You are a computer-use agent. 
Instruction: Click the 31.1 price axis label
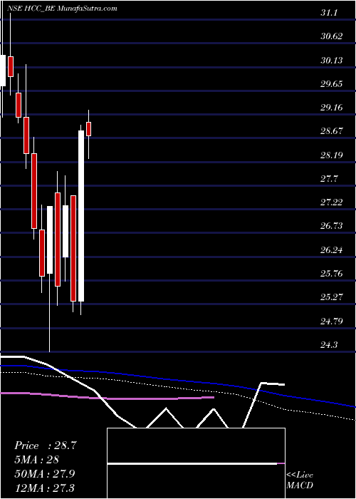pyautogui.click(x=329, y=13)
